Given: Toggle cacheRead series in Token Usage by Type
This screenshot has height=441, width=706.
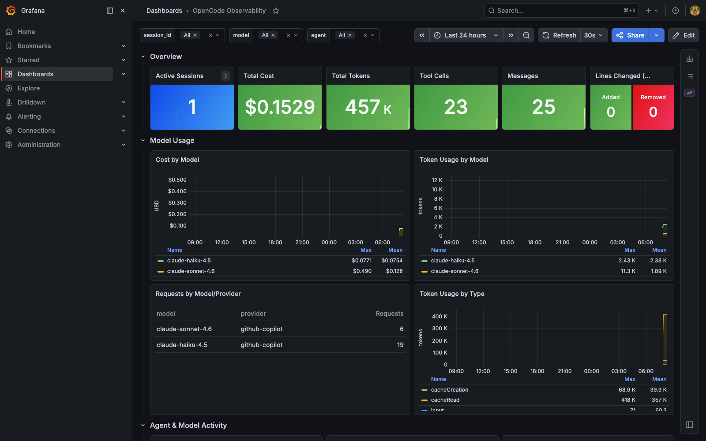Looking at the screenshot, I should coord(445,400).
